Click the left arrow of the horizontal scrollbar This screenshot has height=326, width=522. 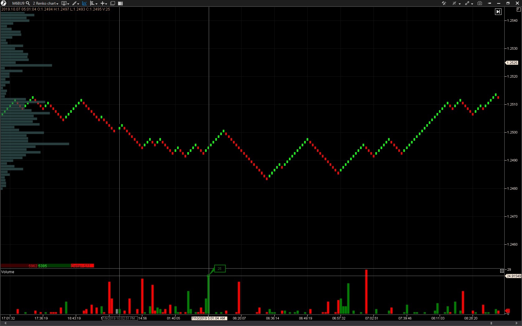click(5, 323)
